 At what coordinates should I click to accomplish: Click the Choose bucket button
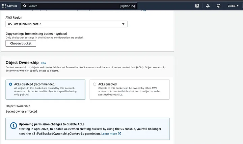(x=21, y=43)
